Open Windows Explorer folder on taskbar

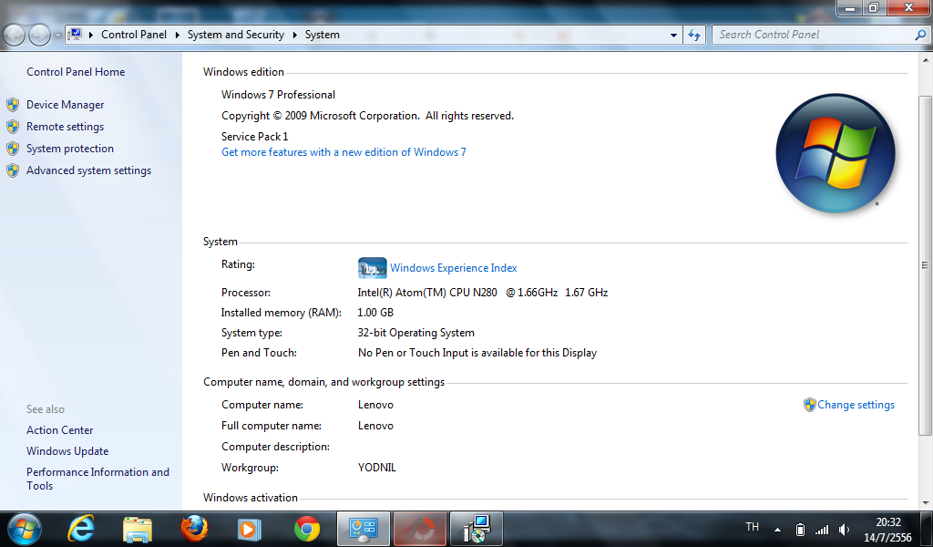(x=138, y=529)
